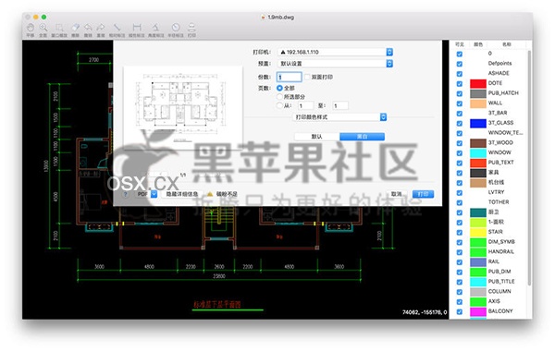The image size is (555, 351).
Task: Select the page range 'From' radio button
Action: point(279,105)
